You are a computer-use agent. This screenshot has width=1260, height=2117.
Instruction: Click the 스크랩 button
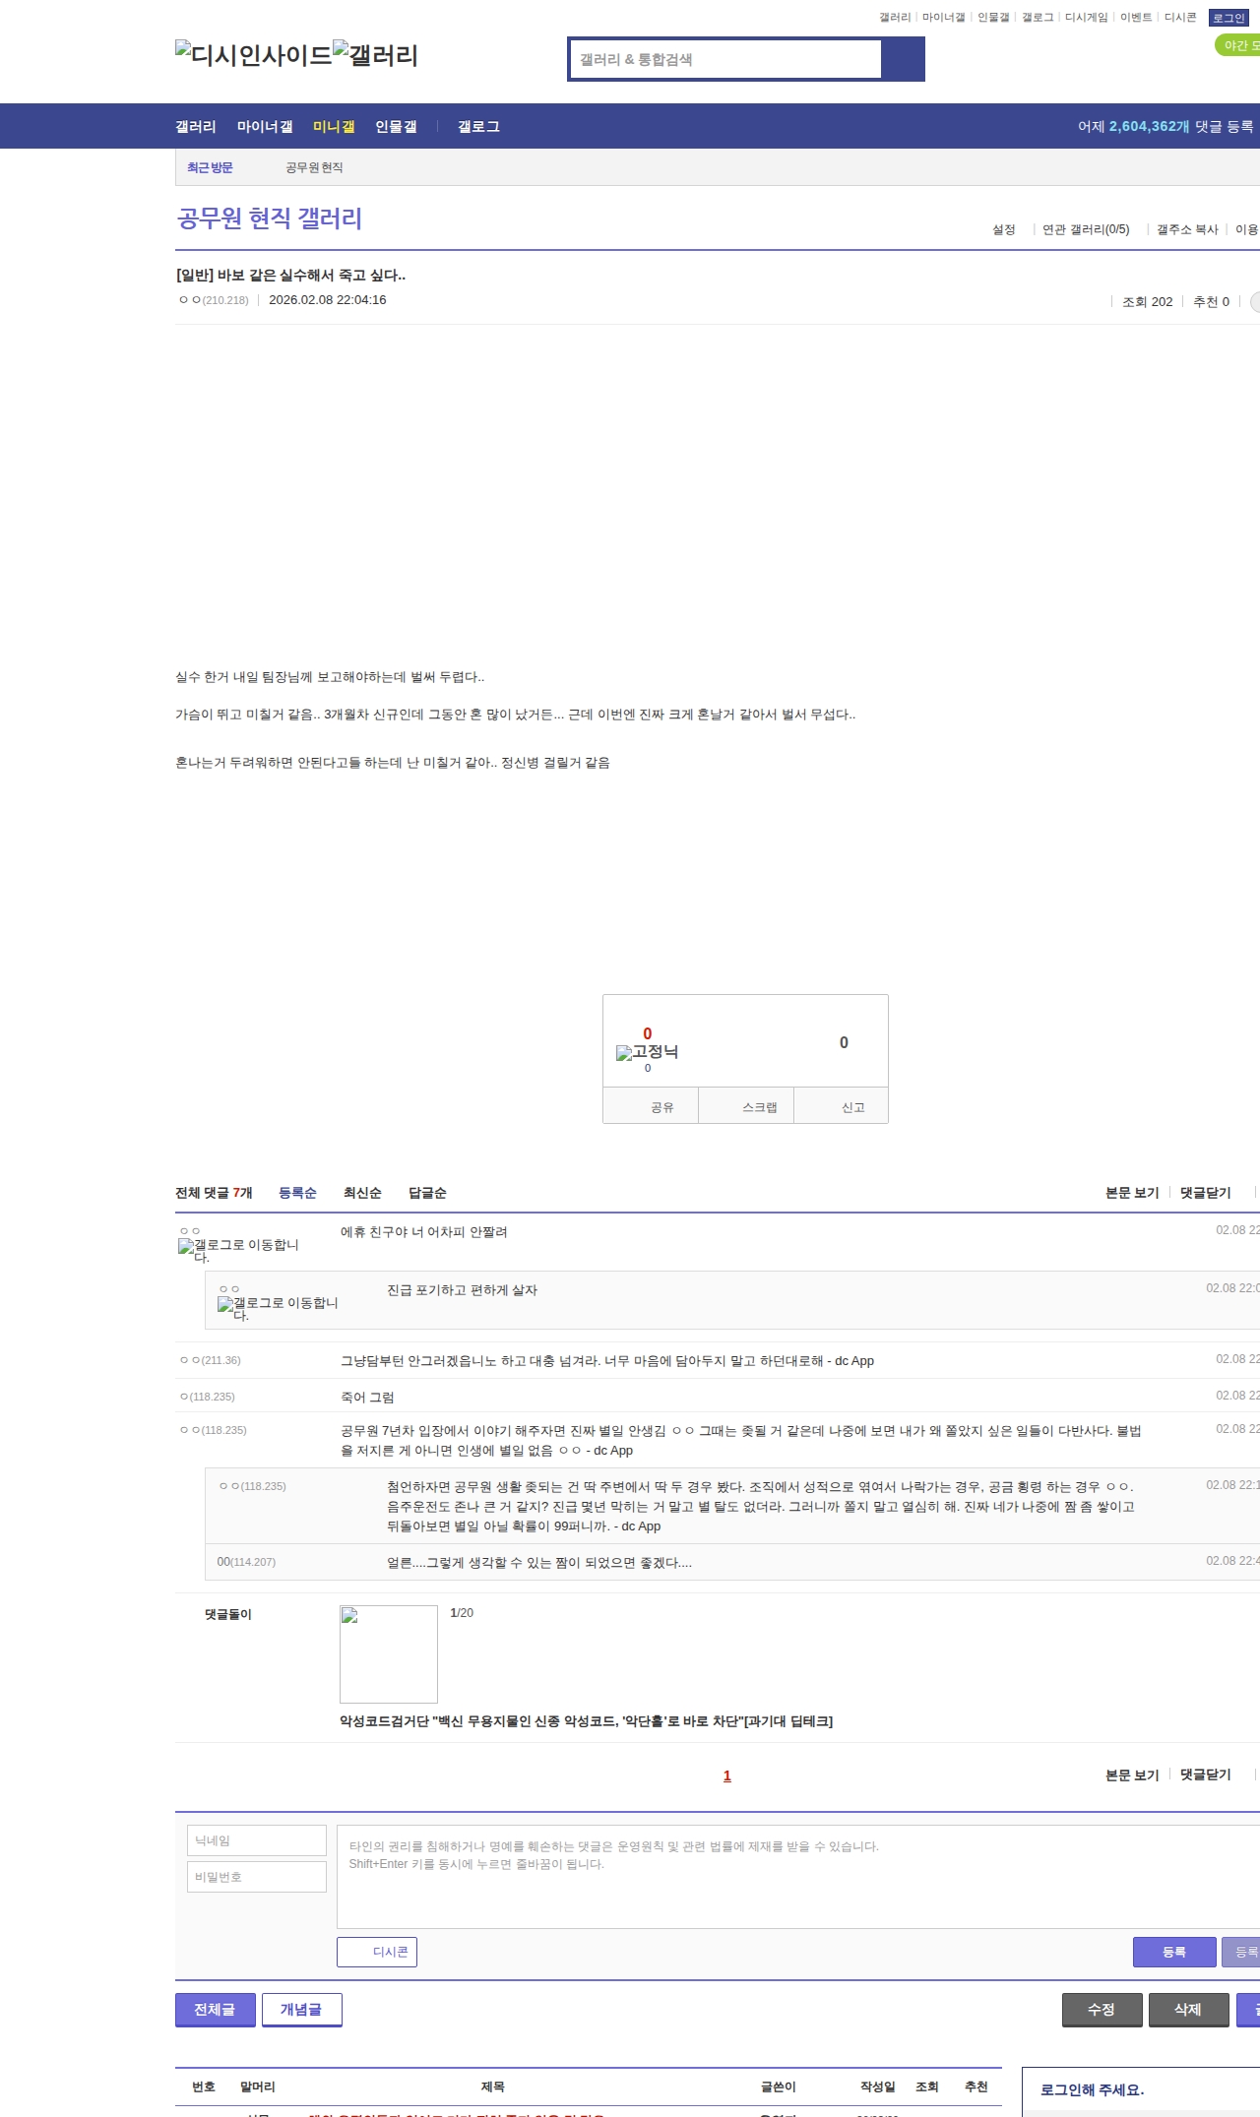[746, 1106]
